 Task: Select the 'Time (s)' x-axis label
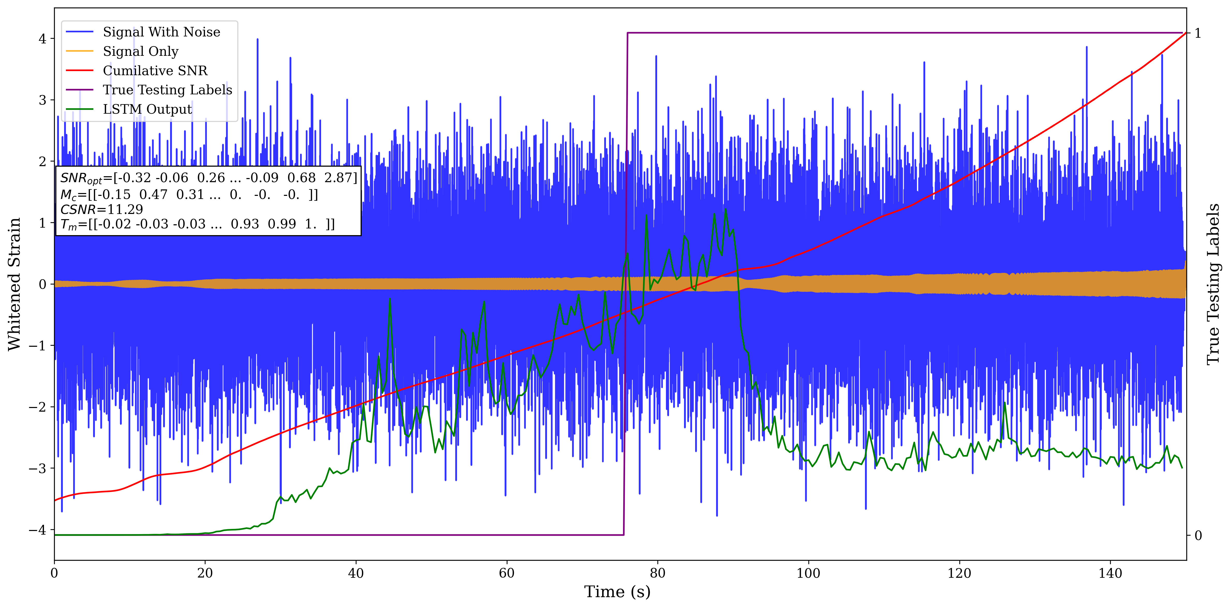point(617,592)
